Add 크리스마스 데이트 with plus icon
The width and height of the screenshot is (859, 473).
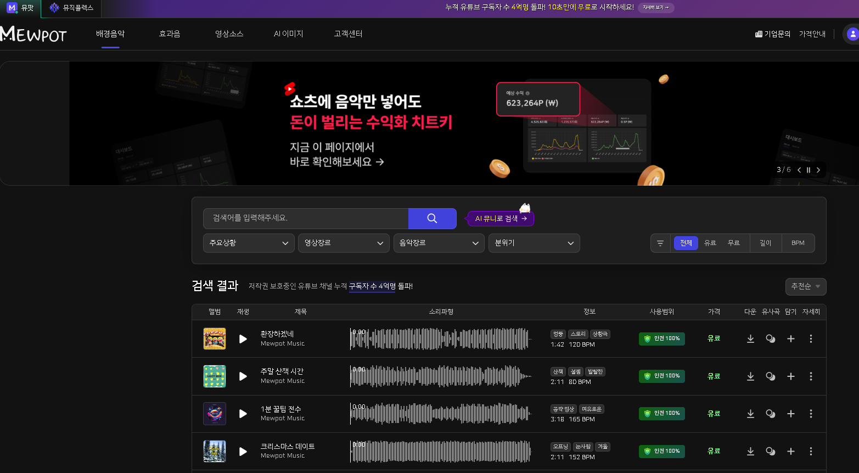click(x=791, y=452)
